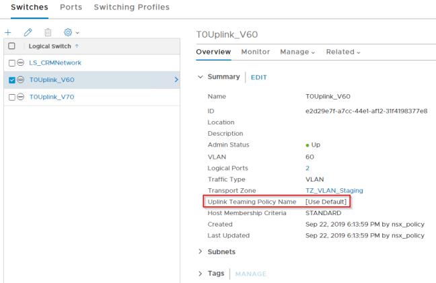436x283 pixels.
Task: Click the EDIT link next to Summary
Action: coord(258,77)
